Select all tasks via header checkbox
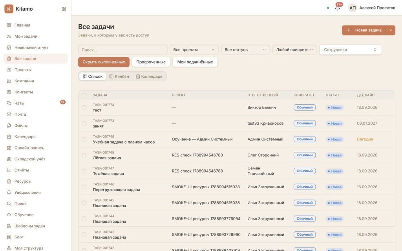 click(x=84, y=95)
